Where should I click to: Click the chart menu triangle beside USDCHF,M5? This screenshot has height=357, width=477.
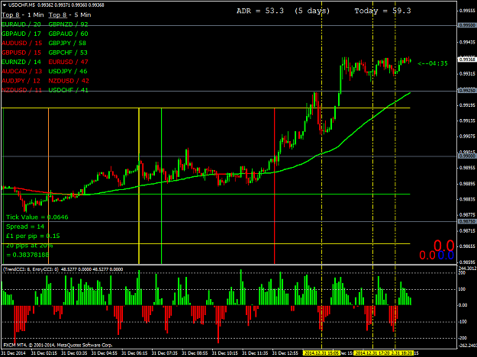(x=5, y=5)
